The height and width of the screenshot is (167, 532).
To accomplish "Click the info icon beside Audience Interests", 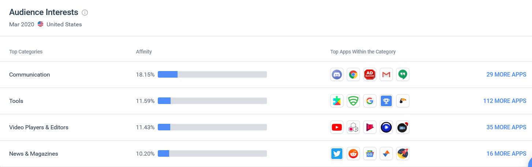I will point(85,13).
